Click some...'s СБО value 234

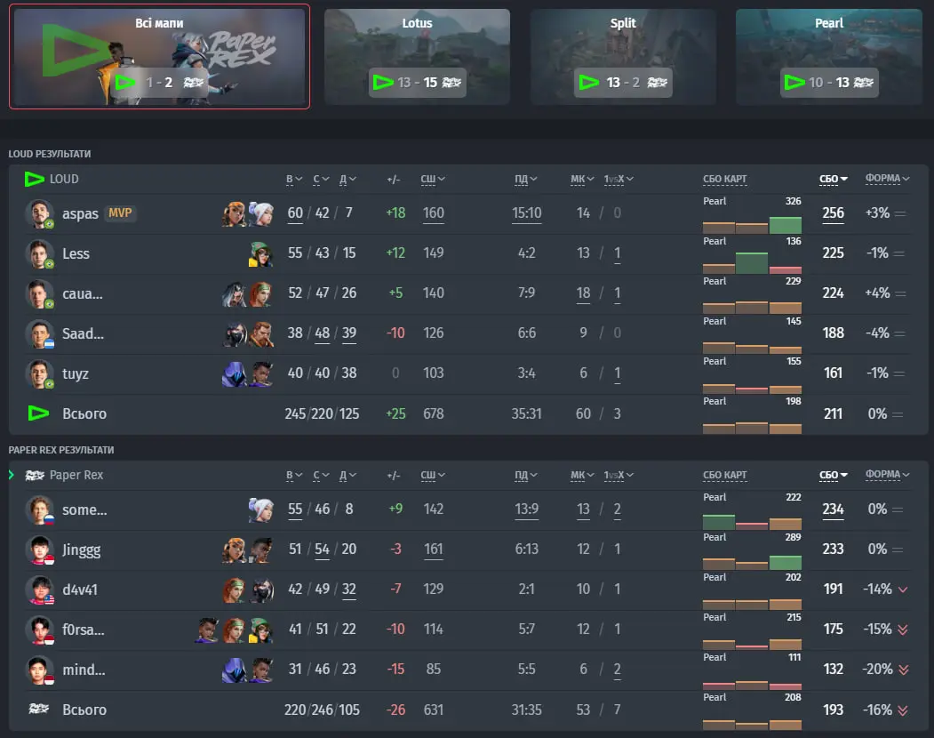(834, 509)
